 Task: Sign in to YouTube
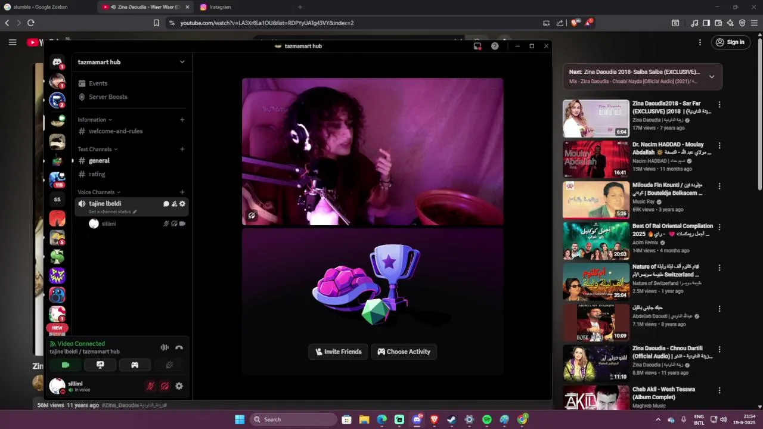click(730, 42)
